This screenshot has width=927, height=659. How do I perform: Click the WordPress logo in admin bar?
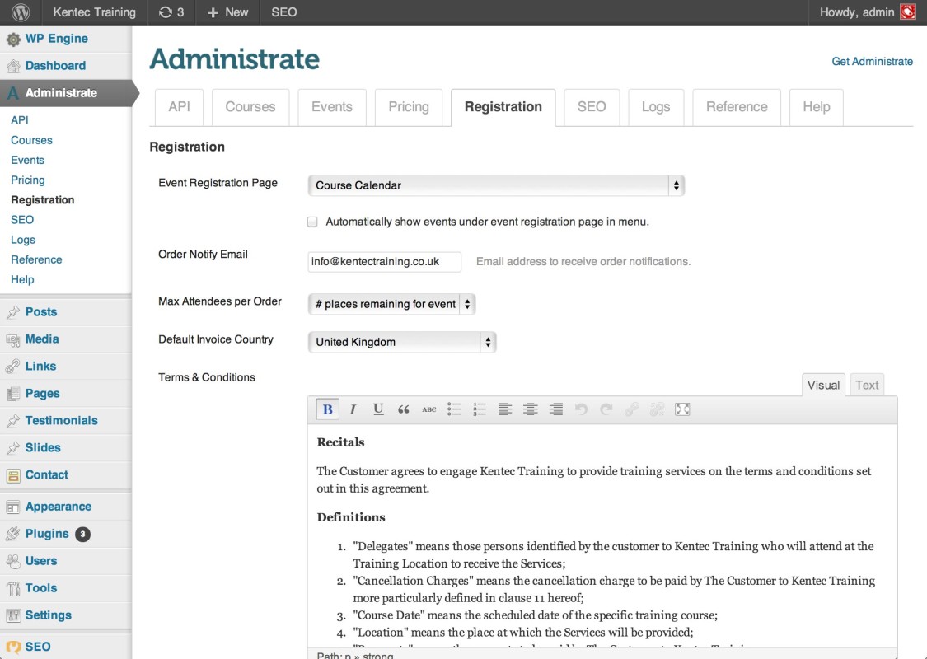(x=21, y=12)
